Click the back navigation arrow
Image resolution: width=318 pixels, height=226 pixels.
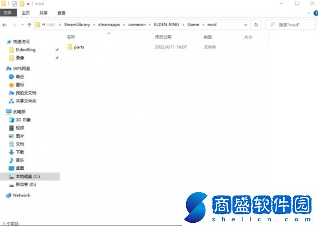point(4,25)
